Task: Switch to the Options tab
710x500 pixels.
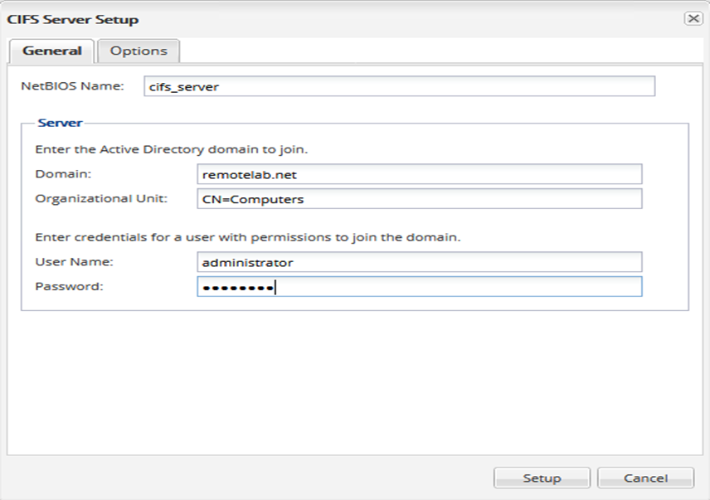Action: (139, 51)
